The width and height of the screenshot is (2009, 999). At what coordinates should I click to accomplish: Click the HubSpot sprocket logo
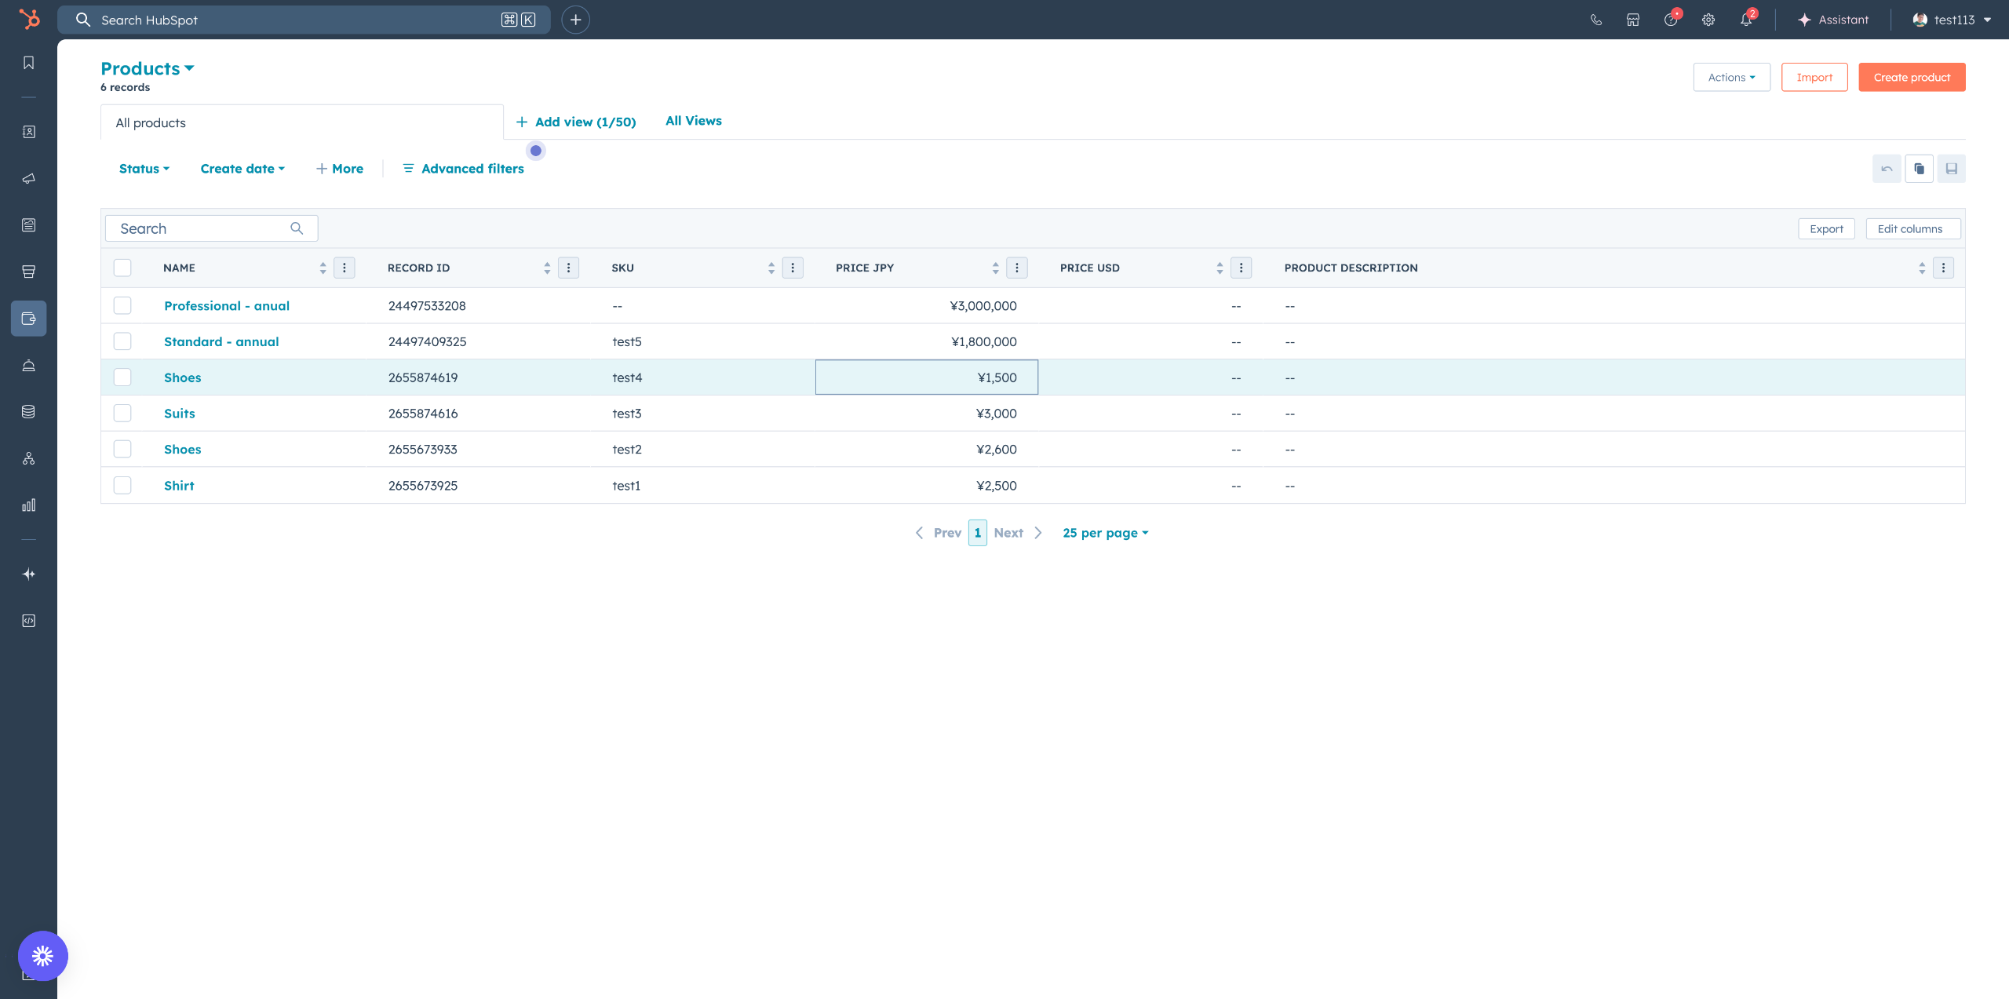(29, 19)
